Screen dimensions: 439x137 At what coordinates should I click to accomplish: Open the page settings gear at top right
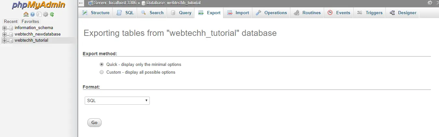[x=430, y=3]
